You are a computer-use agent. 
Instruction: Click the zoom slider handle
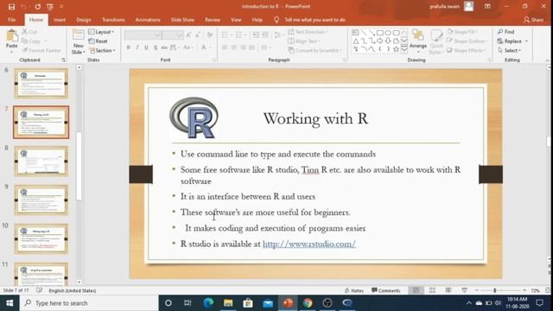pyautogui.click(x=495, y=290)
